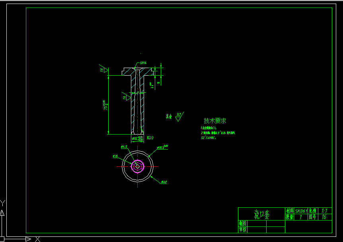This screenshot has height=242, width=343.
Task: Click the 'ø15' diameter label
Action: click(x=115, y=156)
